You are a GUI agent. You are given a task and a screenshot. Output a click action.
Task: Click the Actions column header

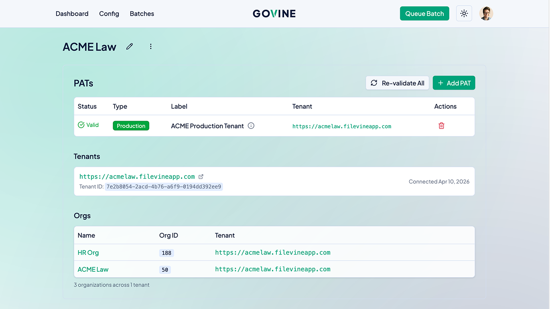coord(445,106)
